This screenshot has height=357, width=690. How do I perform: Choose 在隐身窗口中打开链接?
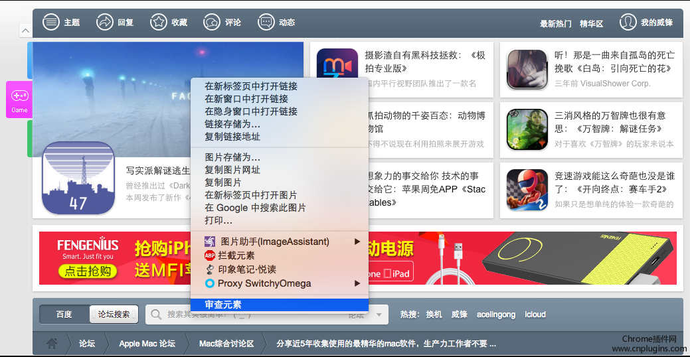[280, 111]
